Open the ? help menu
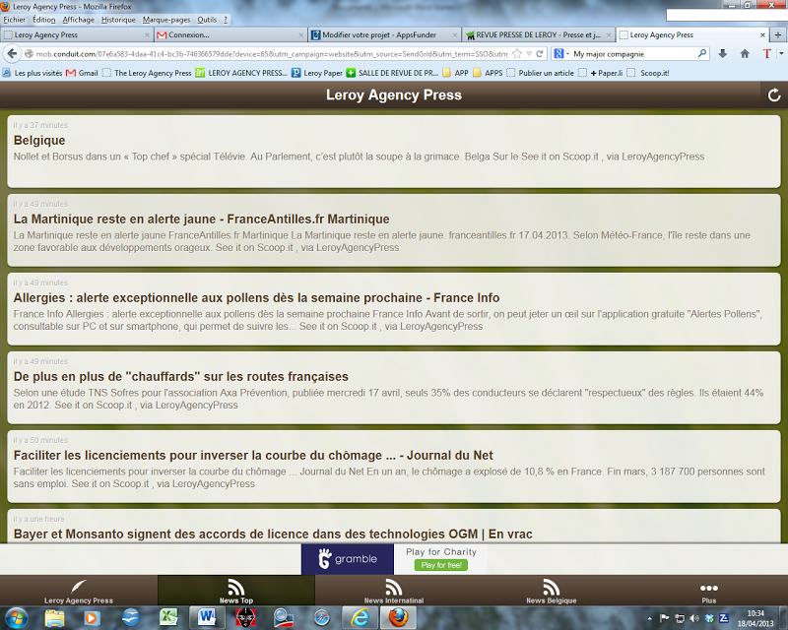 tap(226, 20)
